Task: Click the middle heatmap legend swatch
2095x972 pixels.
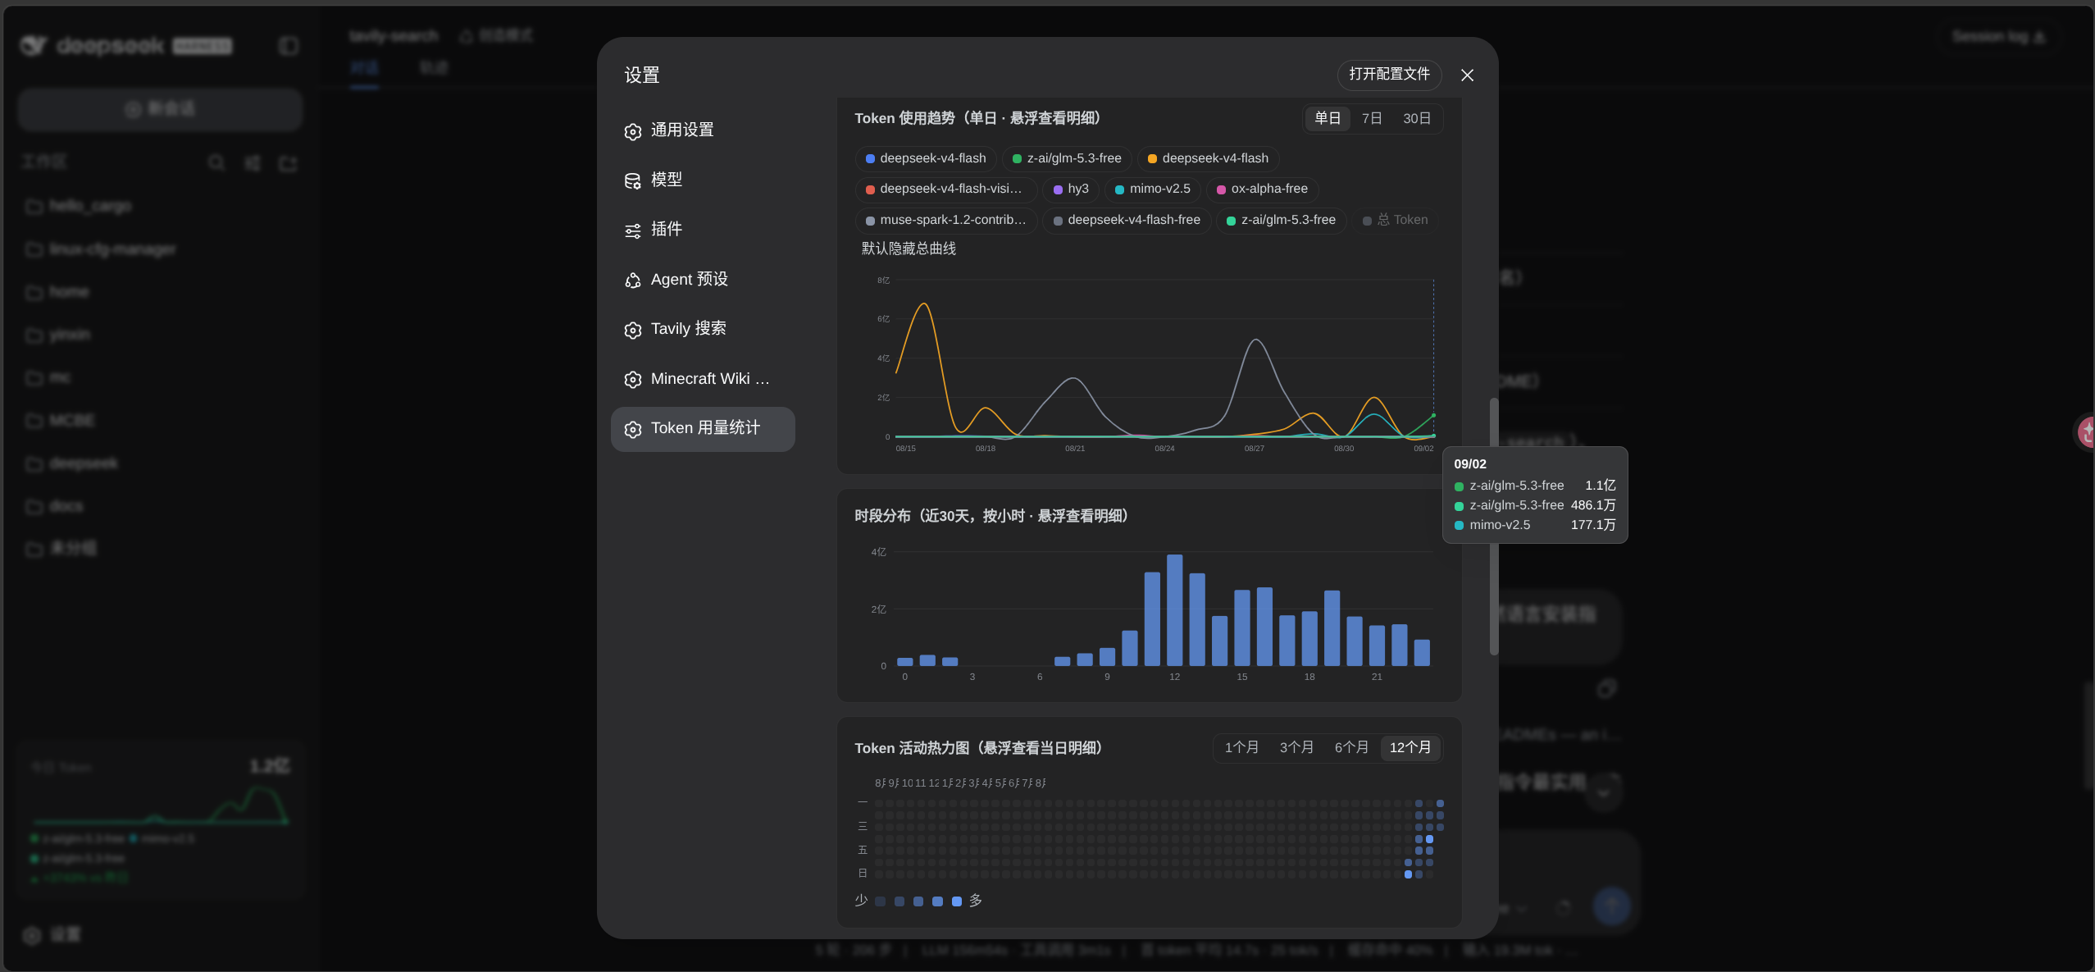Action: click(x=918, y=901)
